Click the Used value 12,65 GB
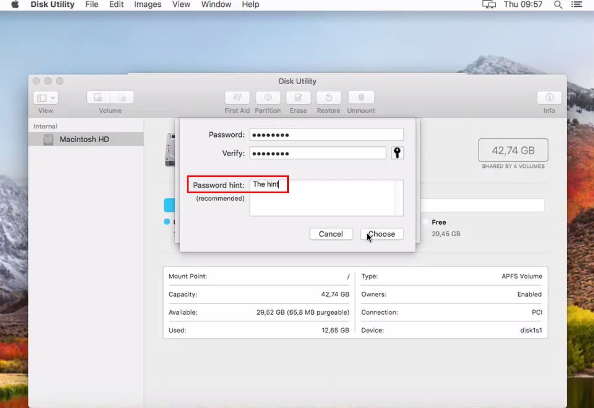594x408 pixels. [x=335, y=330]
